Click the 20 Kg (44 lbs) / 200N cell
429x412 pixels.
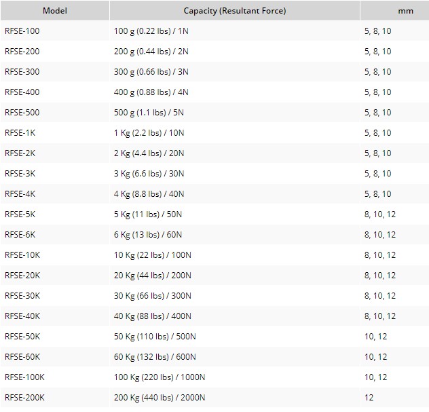(x=153, y=276)
